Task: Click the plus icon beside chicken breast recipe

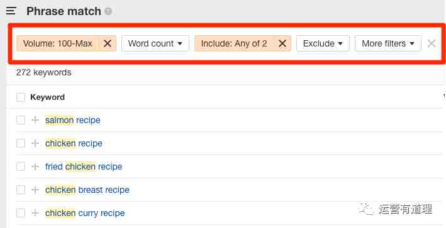Action: pos(35,190)
